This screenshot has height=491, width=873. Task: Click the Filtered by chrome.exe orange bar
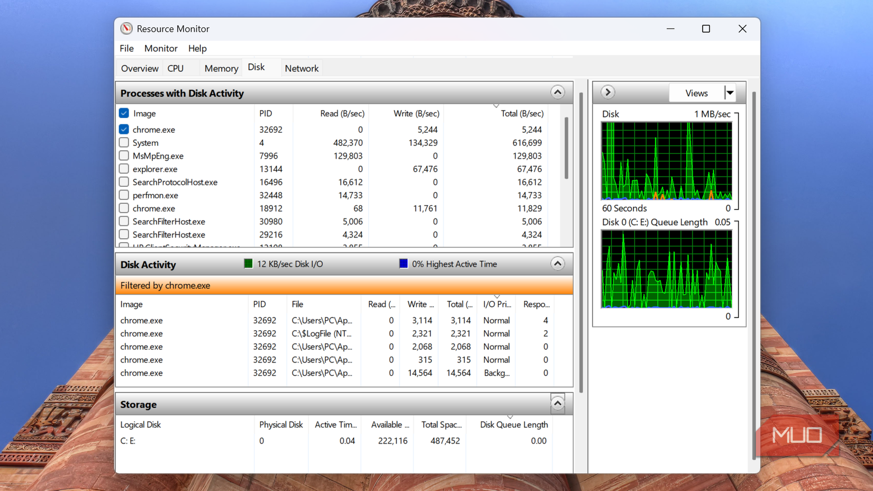(x=344, y=285)
